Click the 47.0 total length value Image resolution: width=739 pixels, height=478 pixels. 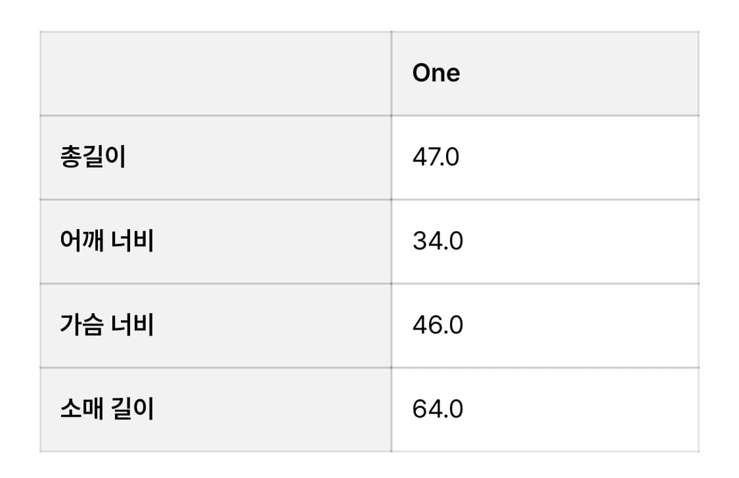click(x=436, y=158)
